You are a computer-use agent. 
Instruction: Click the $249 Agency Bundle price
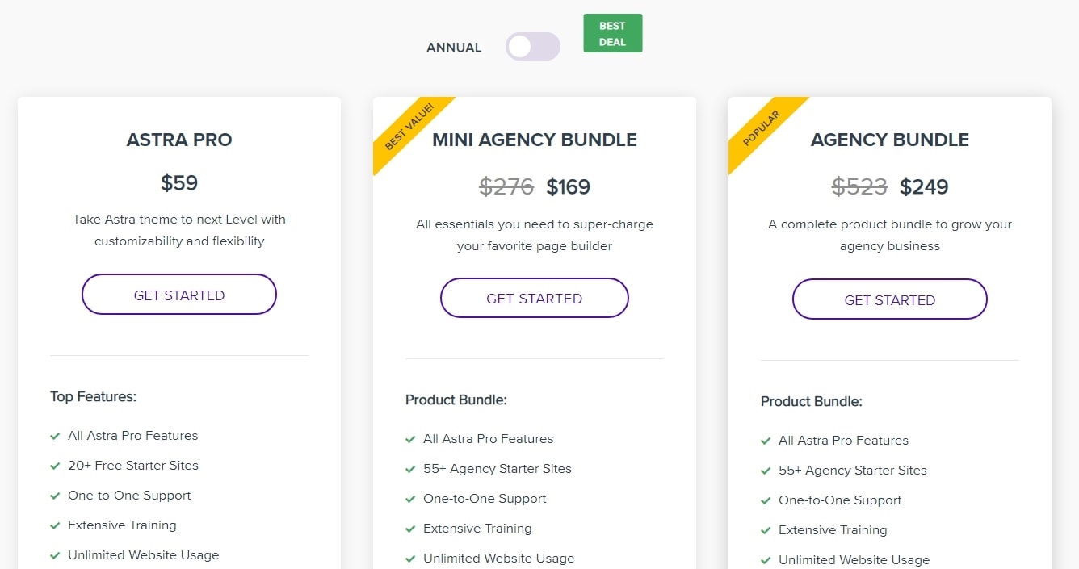(924, 187)
